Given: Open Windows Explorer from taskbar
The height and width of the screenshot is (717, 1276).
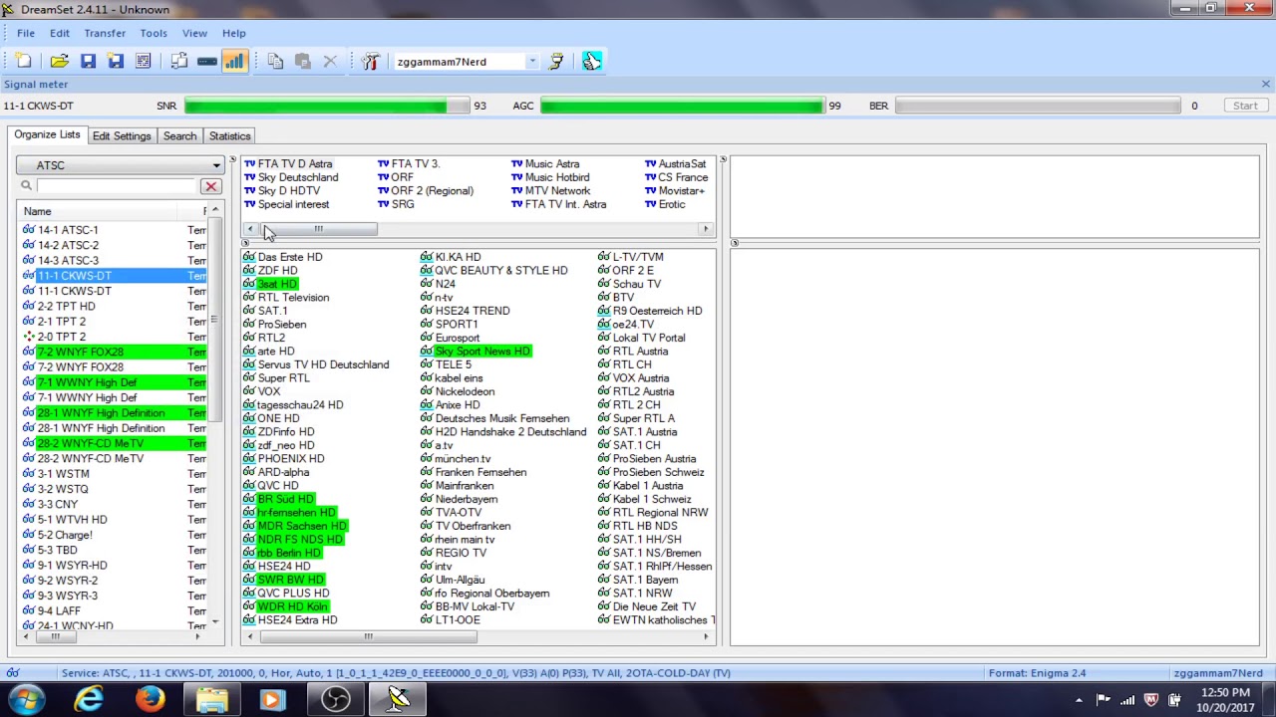Looking at the screenshot, I should (212, 700).
